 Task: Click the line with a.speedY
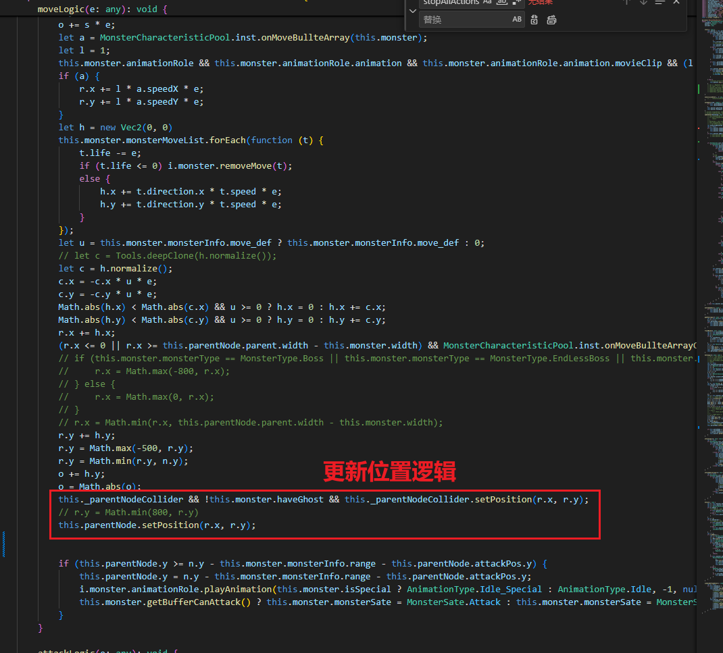click(141, 102)
